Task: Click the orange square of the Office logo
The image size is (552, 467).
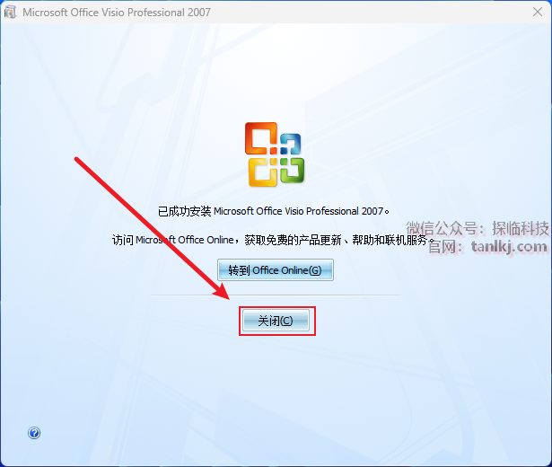Action: (261, 138)
